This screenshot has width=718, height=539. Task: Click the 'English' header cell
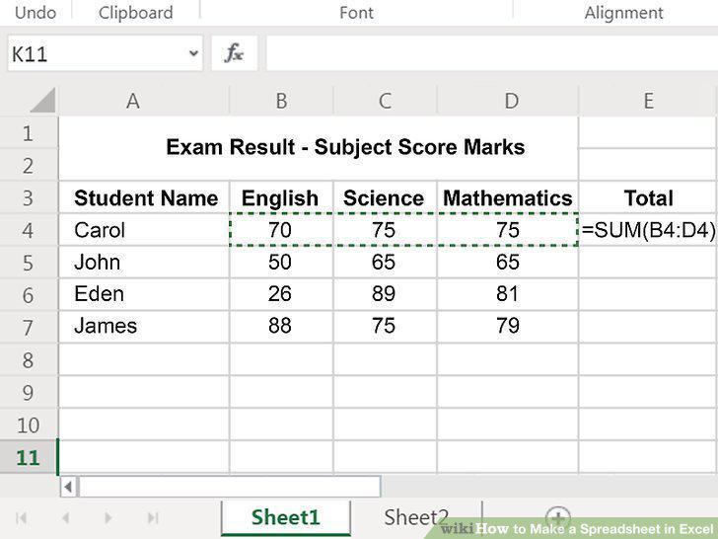click(281, 197)
